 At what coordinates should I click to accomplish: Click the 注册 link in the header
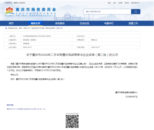[115, 3]
